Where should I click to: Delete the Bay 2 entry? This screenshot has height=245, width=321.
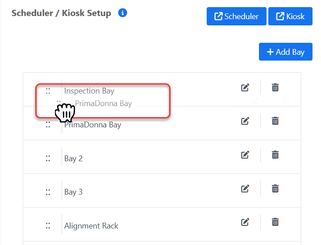tap(275, 155)
